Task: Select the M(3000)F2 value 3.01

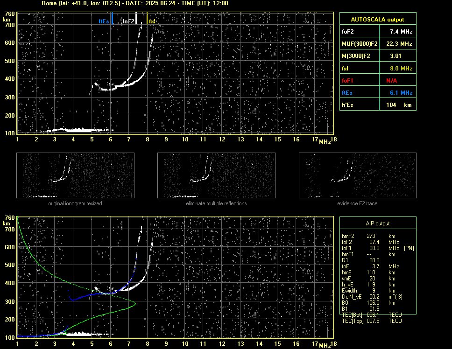Action: 398,56
